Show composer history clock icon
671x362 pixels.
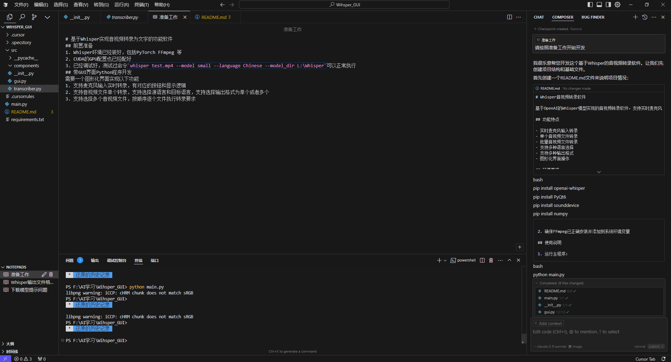(645, 17)
